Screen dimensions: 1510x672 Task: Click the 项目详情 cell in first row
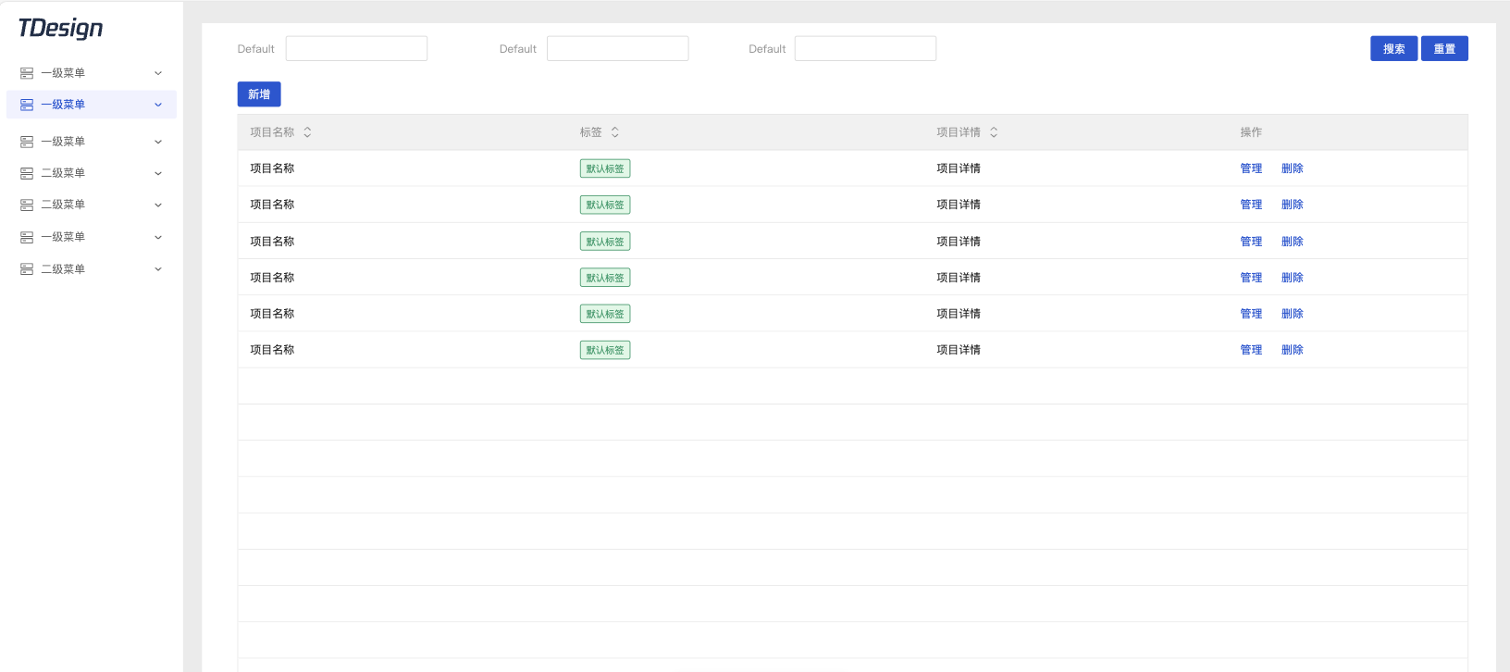click(x=959, y=168)
